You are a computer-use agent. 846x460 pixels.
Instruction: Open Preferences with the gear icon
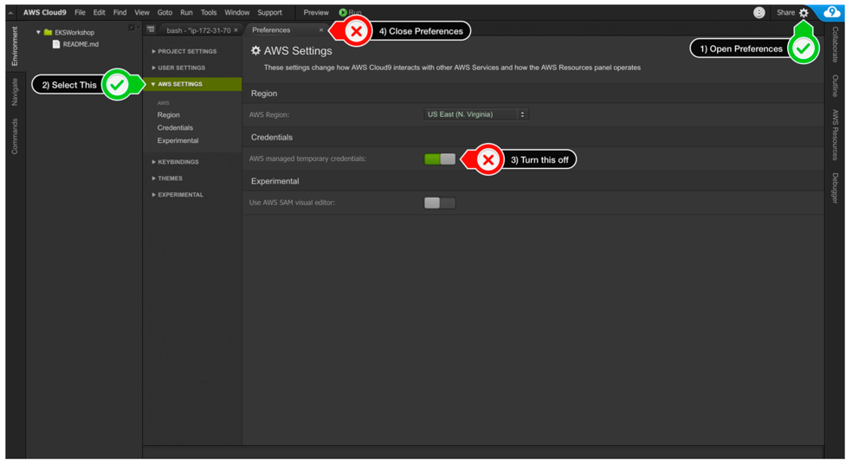pyautogui.click(x=804, y=12)
